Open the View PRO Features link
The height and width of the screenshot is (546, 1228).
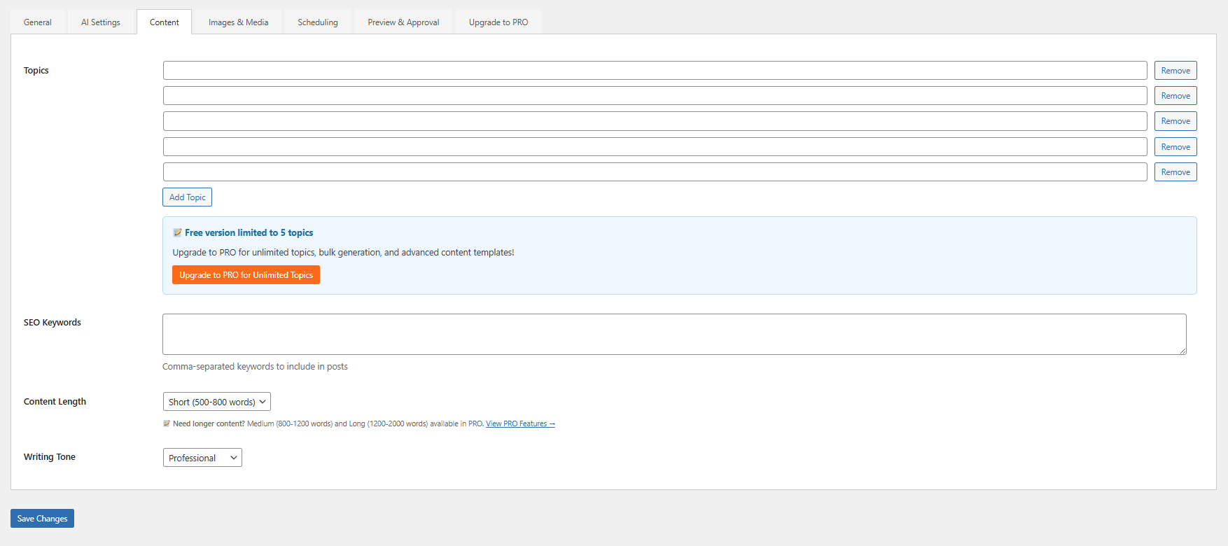(x=520, y=424)
